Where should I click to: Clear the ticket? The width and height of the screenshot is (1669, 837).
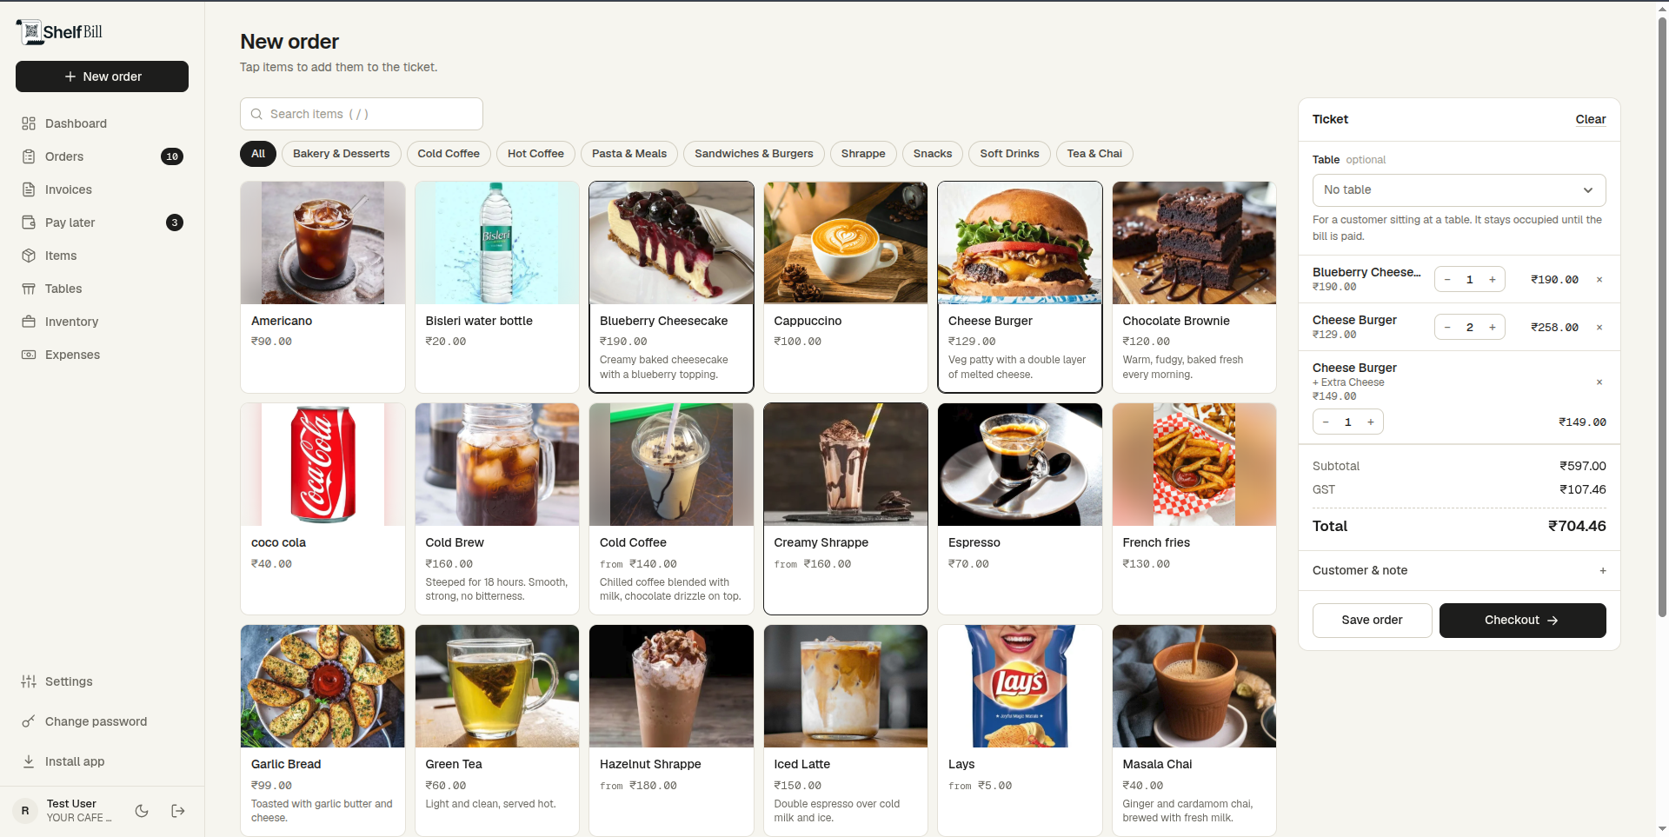pyautogui.click(x=1591, y=119)
